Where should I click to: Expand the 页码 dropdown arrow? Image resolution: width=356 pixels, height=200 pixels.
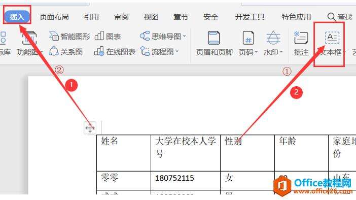pos(256,52)
